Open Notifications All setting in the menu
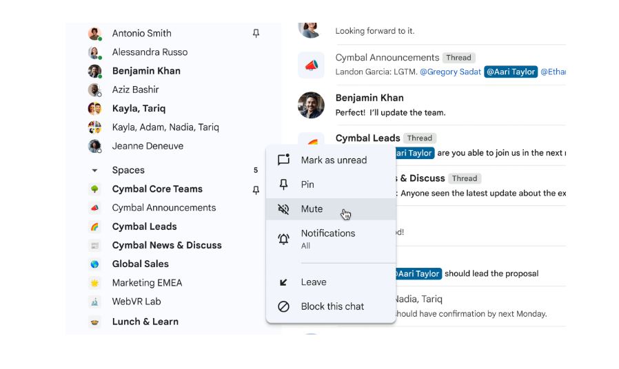This screenshot has width=619, height=369. pos(331,239)
